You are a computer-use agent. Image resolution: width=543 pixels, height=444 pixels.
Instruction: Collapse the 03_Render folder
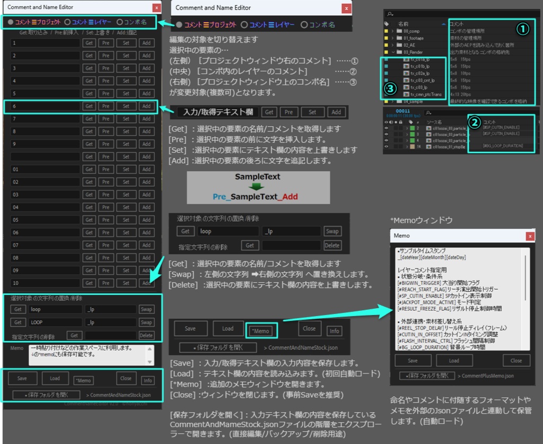click(x=393, y=52)
